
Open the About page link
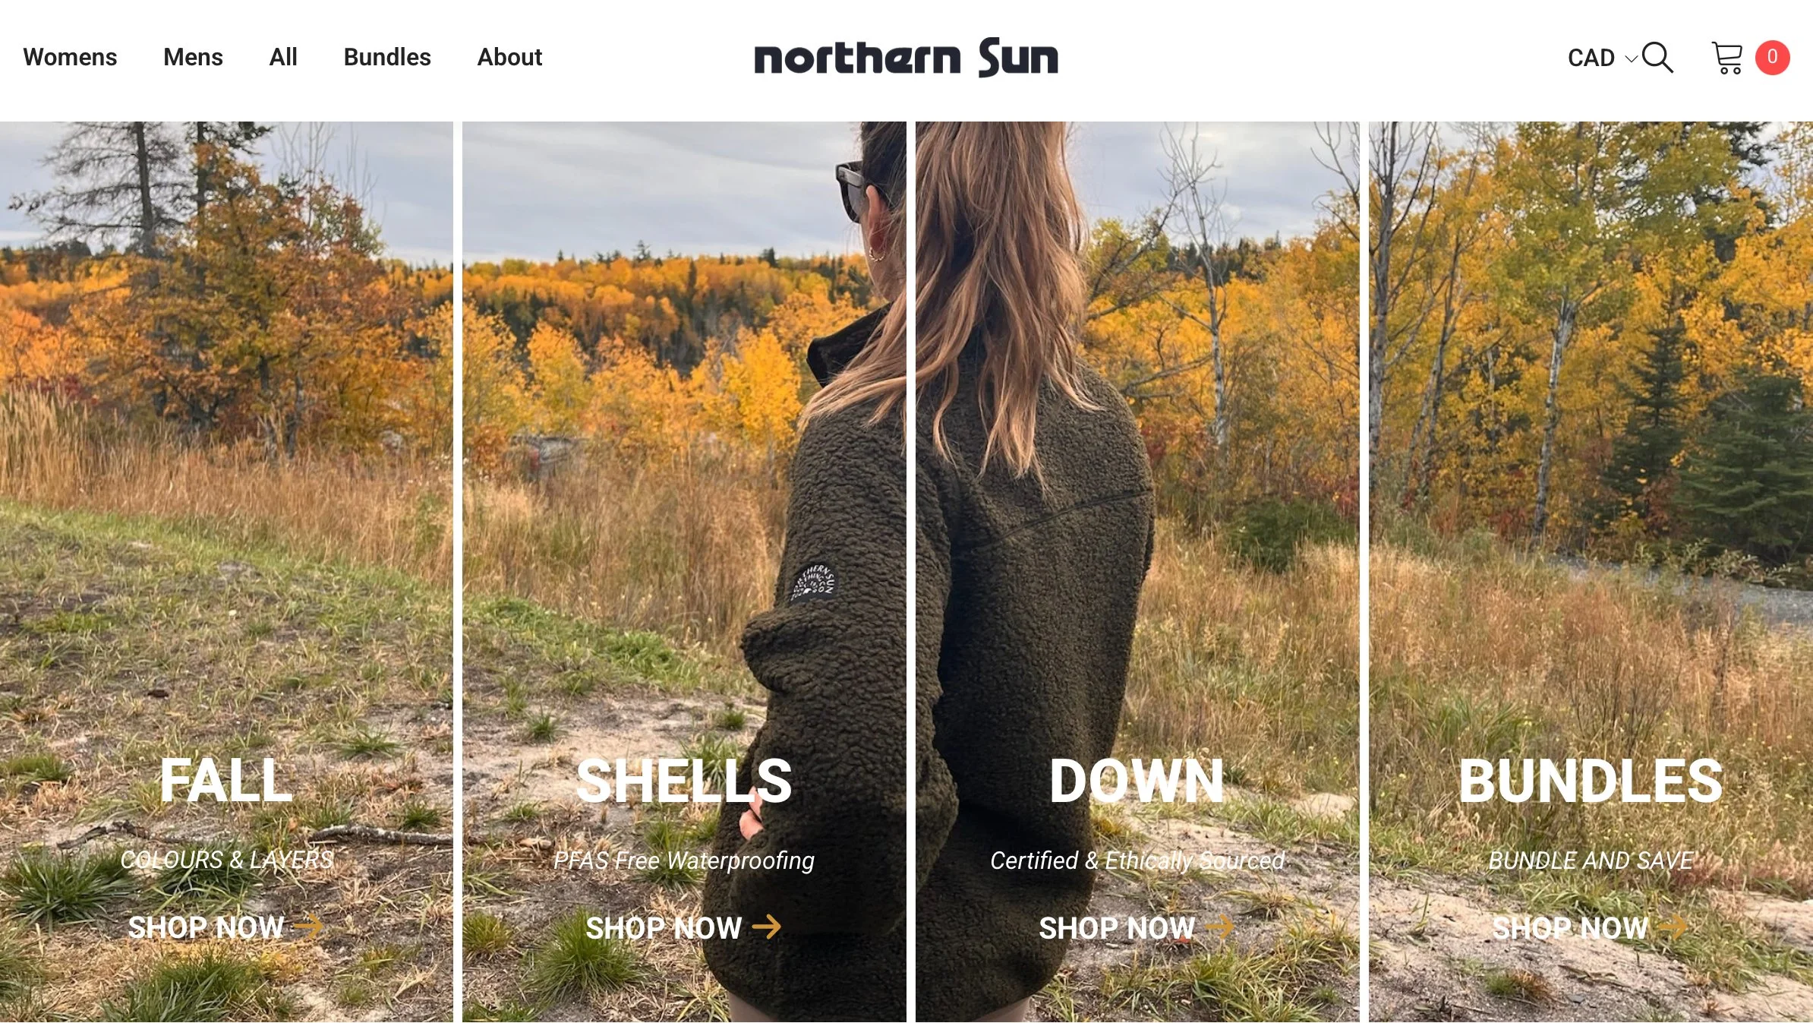tap(509, 57)
